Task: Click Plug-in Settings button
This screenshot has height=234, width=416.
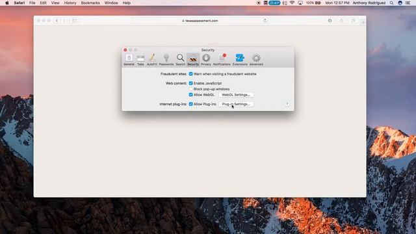Action: pos(236,104)
